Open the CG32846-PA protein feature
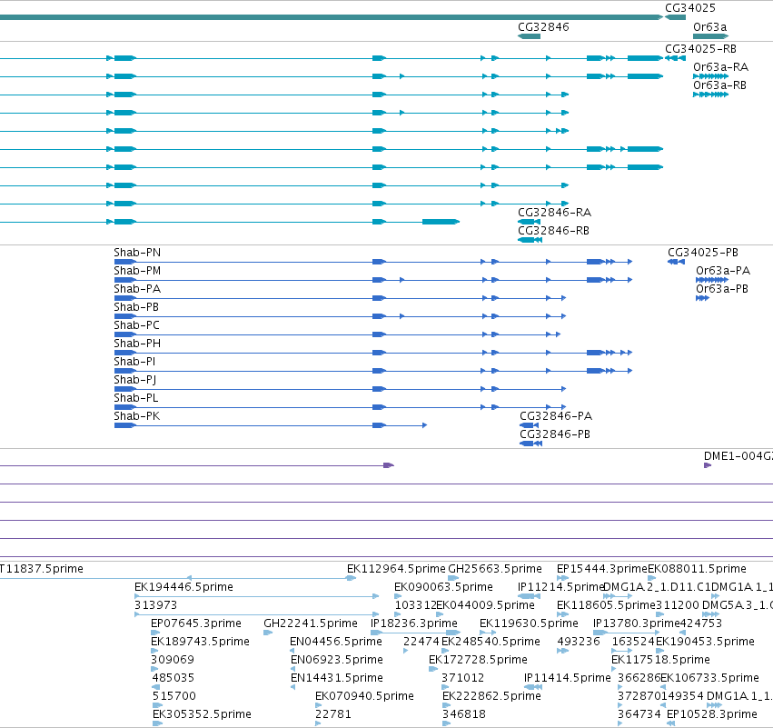This screenshot has width=773, height=728. click(529, 425)
